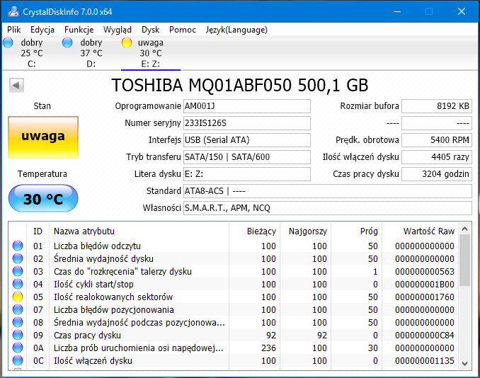Switch to the D: disk tab labeled dobry 37 °C
This screenshot has height=378, width=480.
tap(91, 53)
